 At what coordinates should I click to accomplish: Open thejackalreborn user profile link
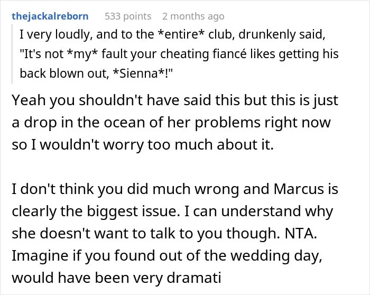50,16
